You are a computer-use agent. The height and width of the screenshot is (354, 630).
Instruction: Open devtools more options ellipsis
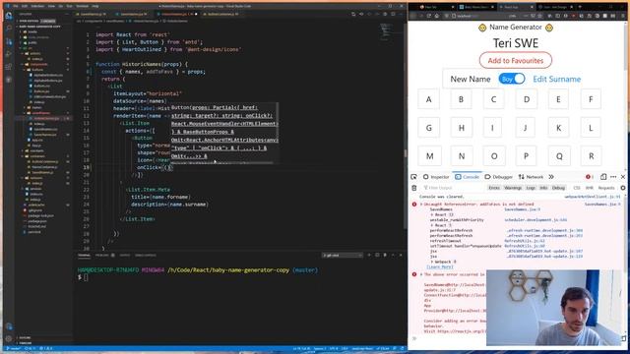(x=613, y=177)
